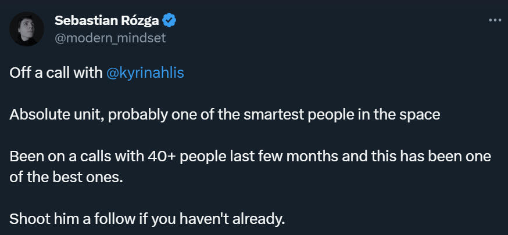Click 'people in the space' phrase
Viewport: 508px width, 235px height.
(385, 114)
